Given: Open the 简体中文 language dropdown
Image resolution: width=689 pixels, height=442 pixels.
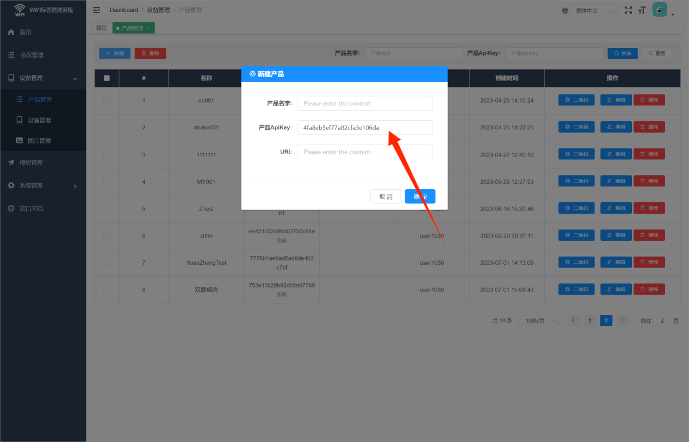Looking at the screenshot, I should point(594,10).
